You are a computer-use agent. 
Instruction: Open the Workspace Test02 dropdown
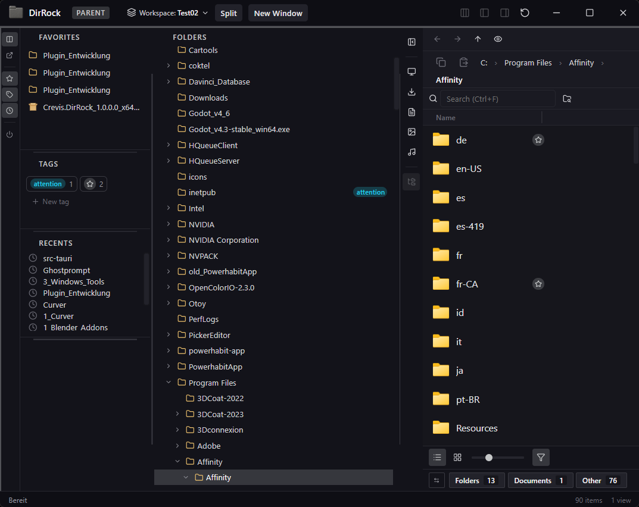(168, 12)
